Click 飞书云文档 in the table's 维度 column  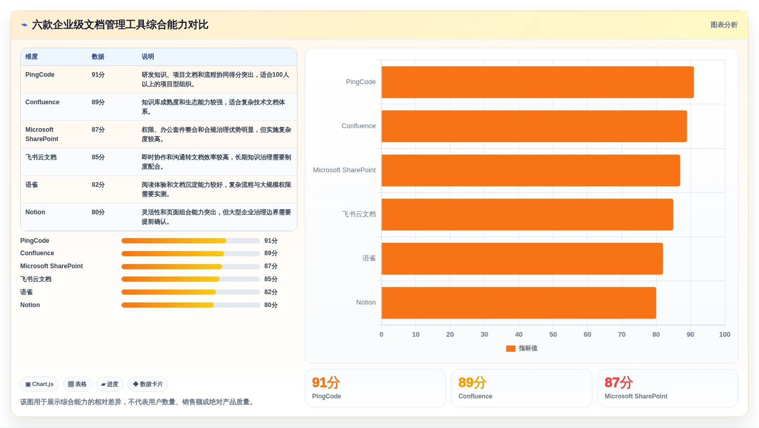[41, 157]
